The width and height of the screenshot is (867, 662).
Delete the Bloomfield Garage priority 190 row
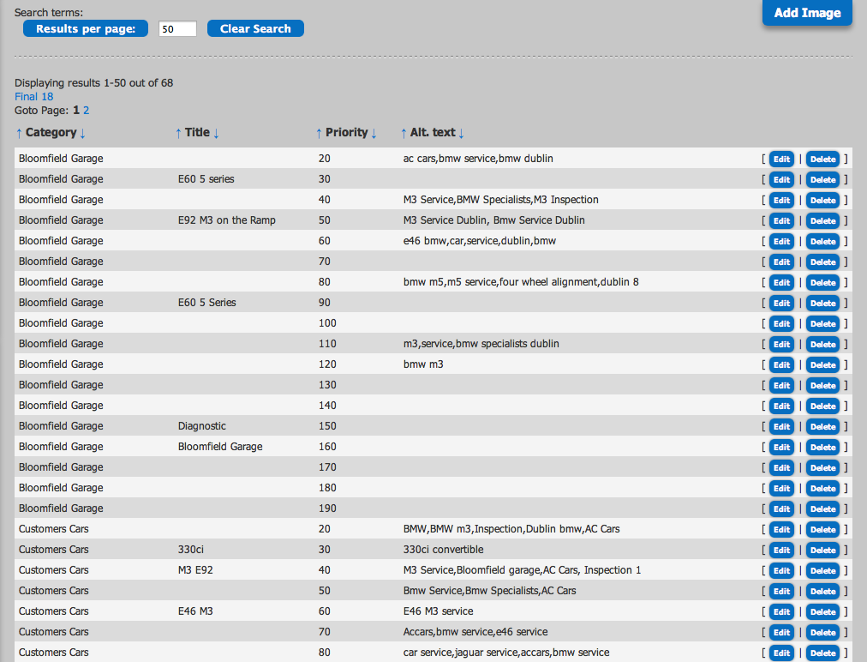point(822,509)
